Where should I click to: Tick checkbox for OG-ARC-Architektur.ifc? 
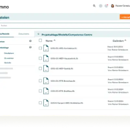coord(40,48)
